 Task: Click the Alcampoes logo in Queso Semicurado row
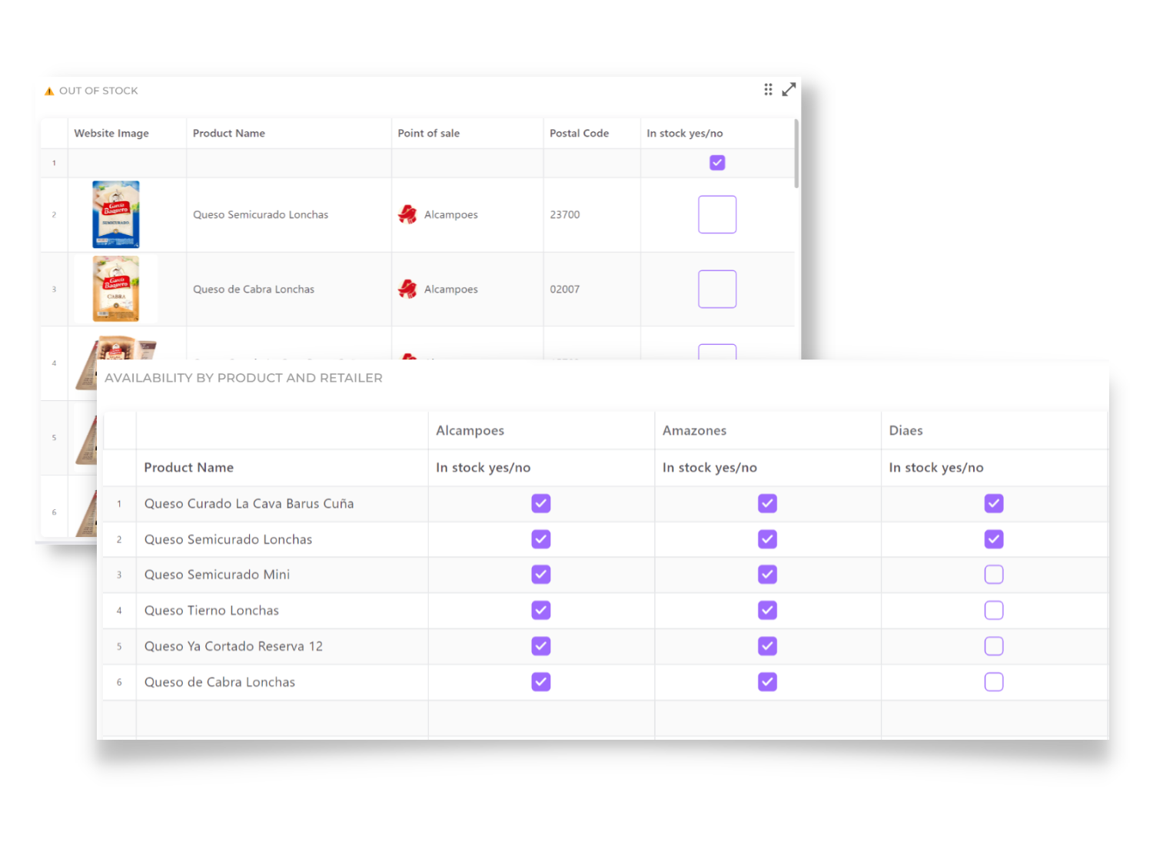click(407, 214)
